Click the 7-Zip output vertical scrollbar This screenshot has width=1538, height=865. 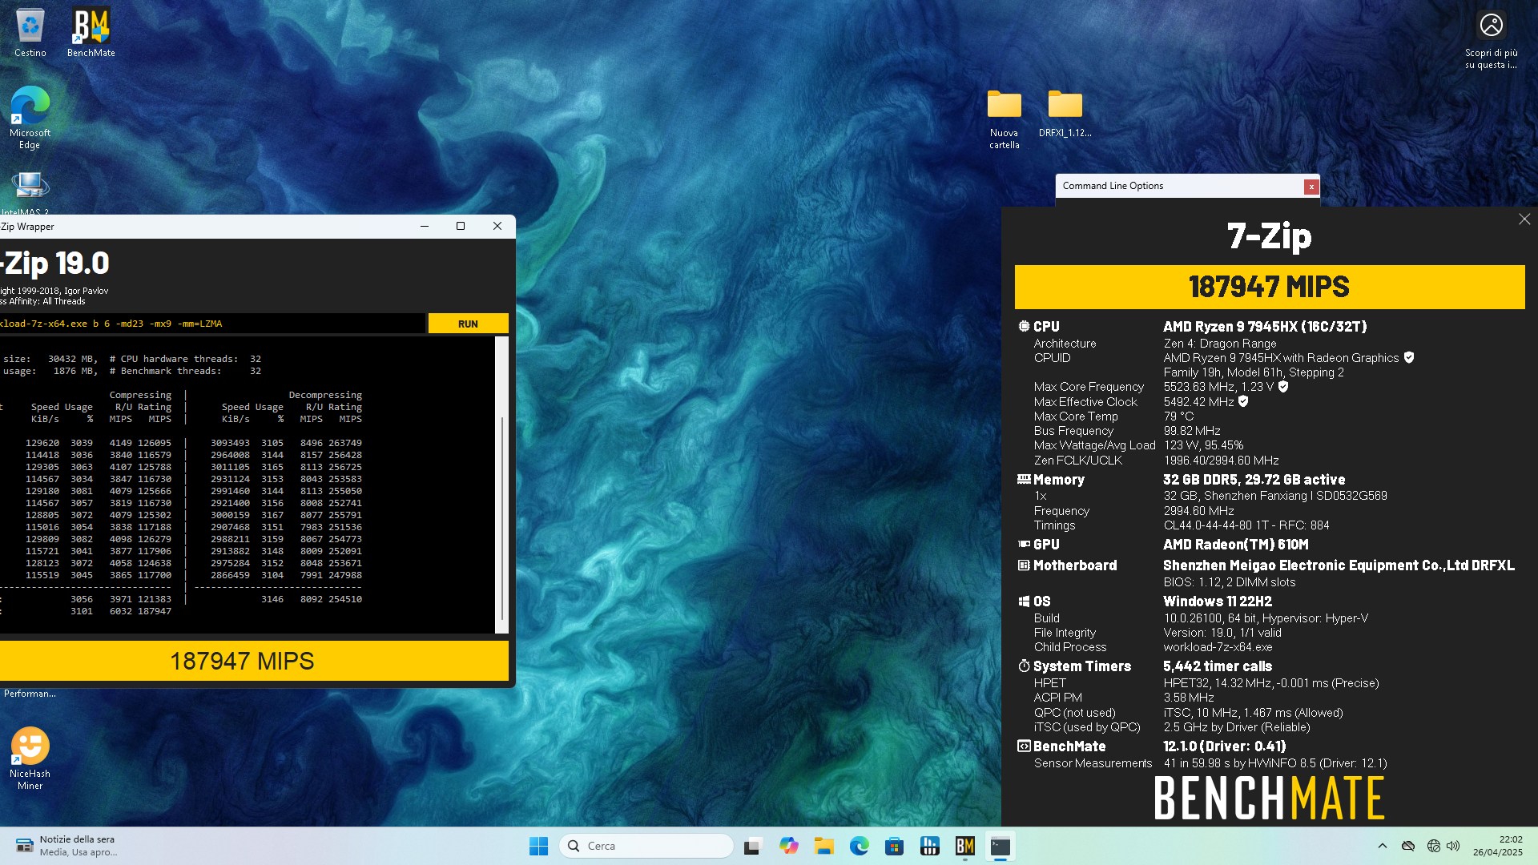coord(502,517)
